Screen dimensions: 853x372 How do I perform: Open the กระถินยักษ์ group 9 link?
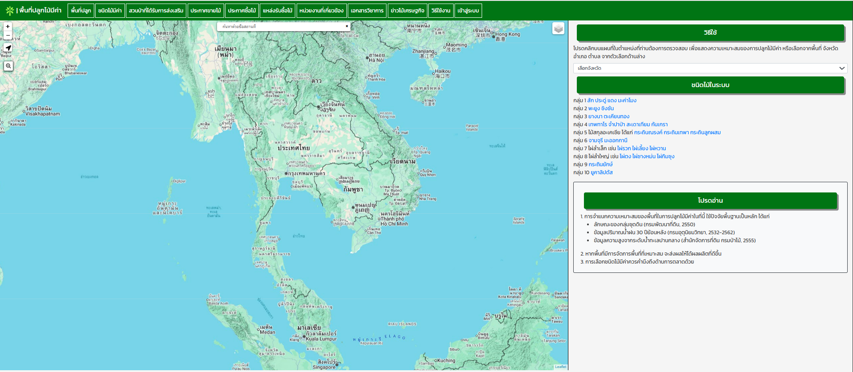tap(600, 164)
